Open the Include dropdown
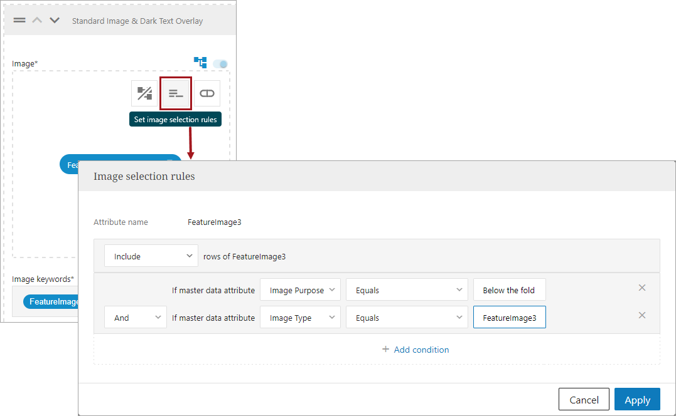Image resolution: width=676 pixels, height=416 pixels. (151, 256)
